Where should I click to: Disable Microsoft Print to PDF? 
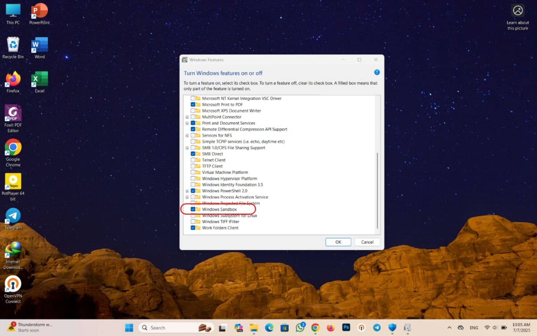pos(193,104)
